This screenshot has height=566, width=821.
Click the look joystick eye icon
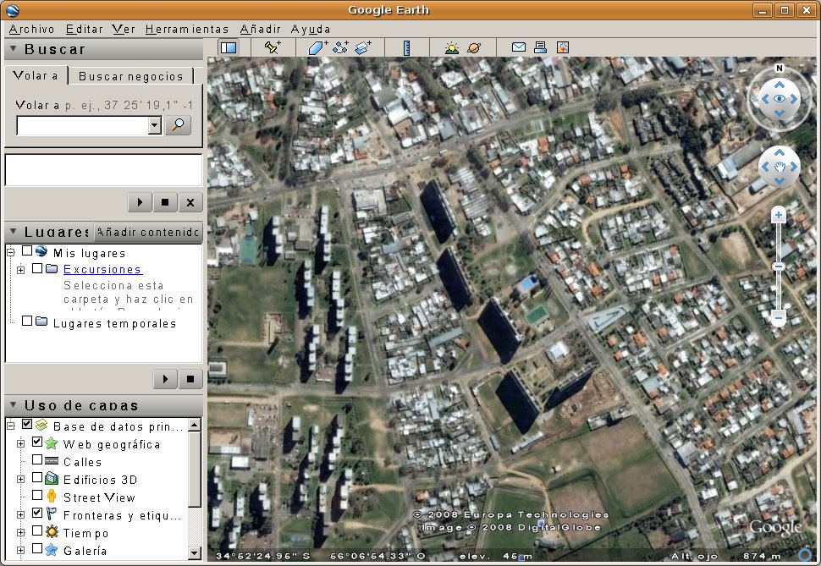pos(780,98)
